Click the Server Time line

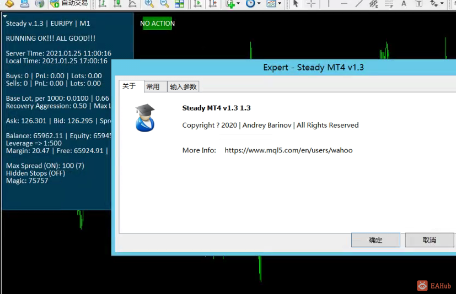(x=58, y=53)
